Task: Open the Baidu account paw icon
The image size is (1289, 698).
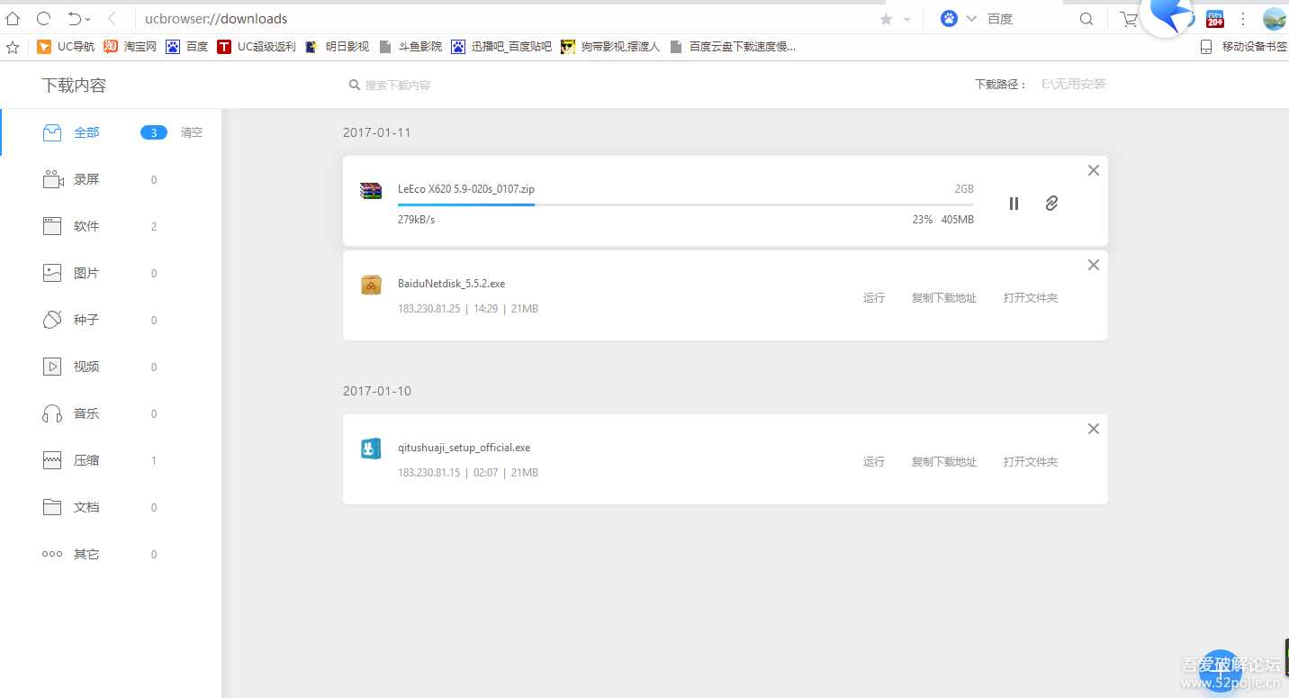Action: click(x=949, y=18)
